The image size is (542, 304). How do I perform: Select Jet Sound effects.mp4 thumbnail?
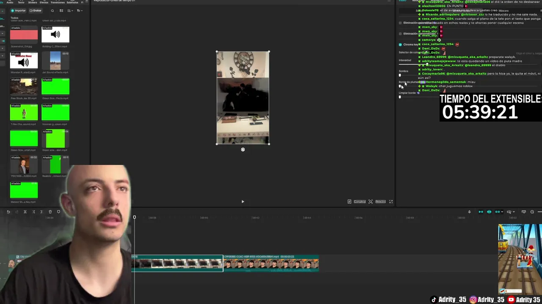pos(55,61)
